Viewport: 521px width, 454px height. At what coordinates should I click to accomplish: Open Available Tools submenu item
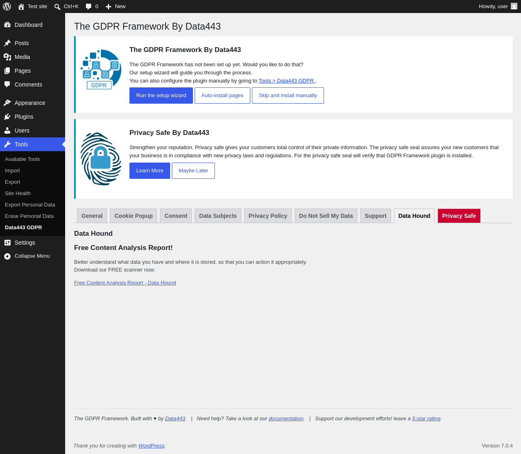tap(33, 159)
